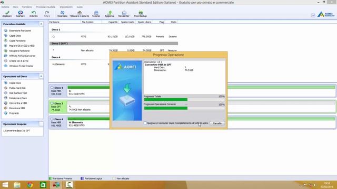Tick shutdown computer after completion checkbox
This screenshot has width=337, height=189.
pyautogui.click(x=145, y=123)
